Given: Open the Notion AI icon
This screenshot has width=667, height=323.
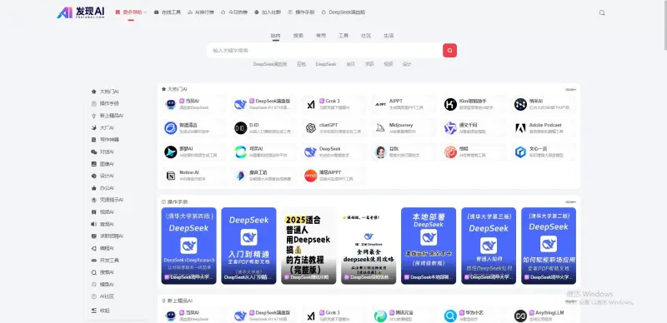Looking at the screenshot, I should click(x=171, y=176).
